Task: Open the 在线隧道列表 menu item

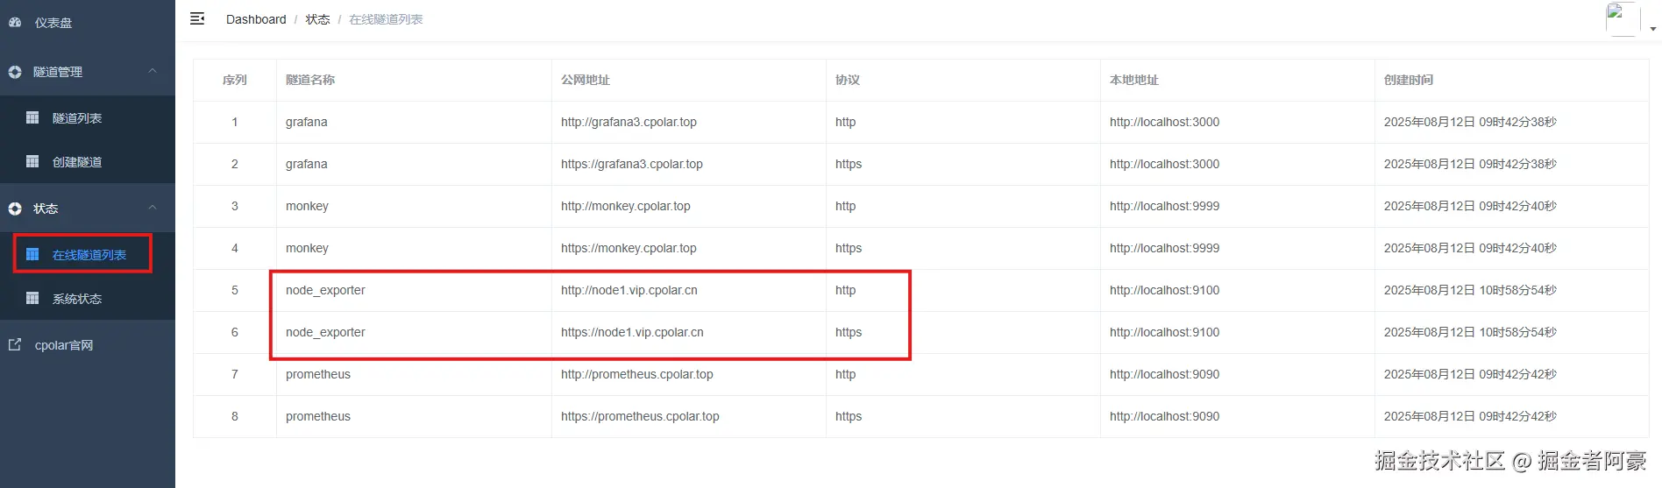Action: coord(89,255)
